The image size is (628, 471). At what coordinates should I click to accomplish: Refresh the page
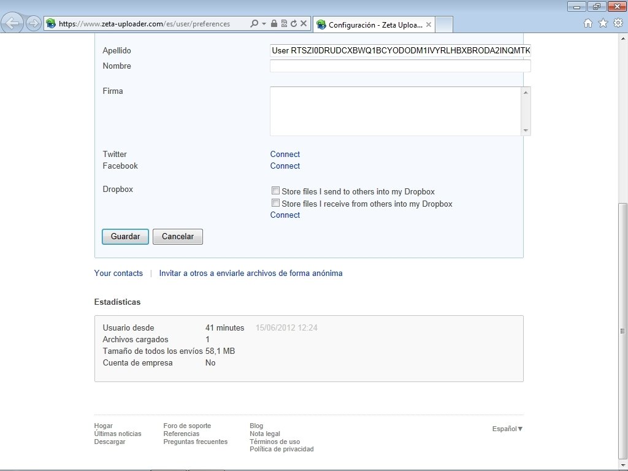294,24
